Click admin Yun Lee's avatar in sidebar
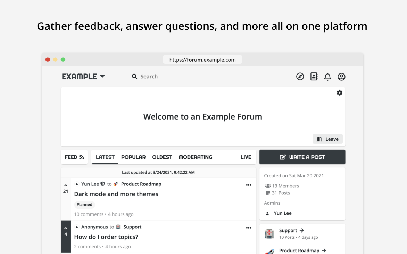This screenshot has width=407, height=254. (267, 213)
